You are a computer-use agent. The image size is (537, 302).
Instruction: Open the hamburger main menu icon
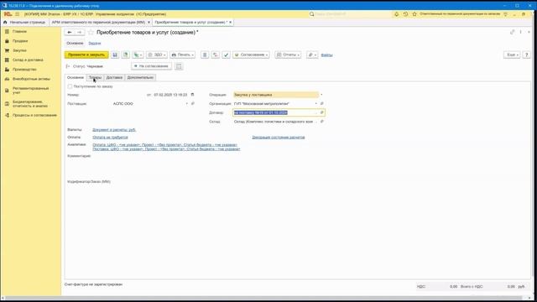pos(17,14)
